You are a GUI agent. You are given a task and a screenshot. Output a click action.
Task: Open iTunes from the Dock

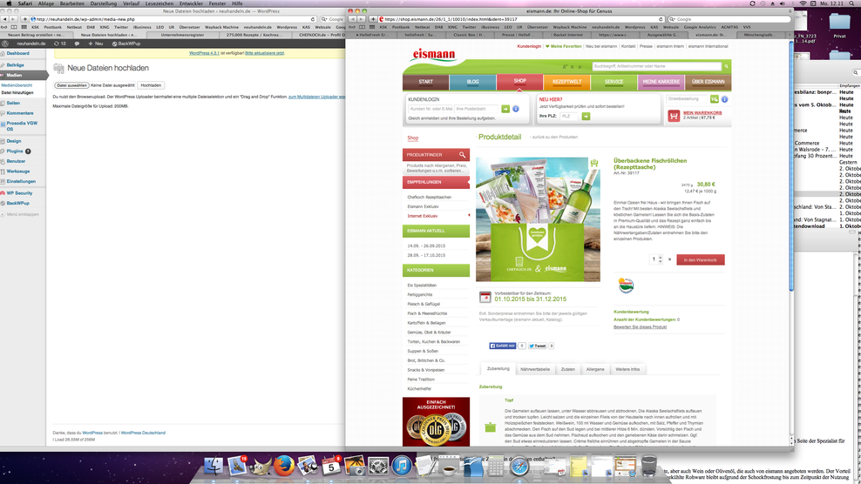[x=402, y=467]
